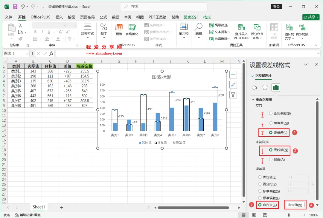Open the 查找录入 VLOOKUP tool
Viewport: 323px width, 218px height.
click(x=241, y=31)
